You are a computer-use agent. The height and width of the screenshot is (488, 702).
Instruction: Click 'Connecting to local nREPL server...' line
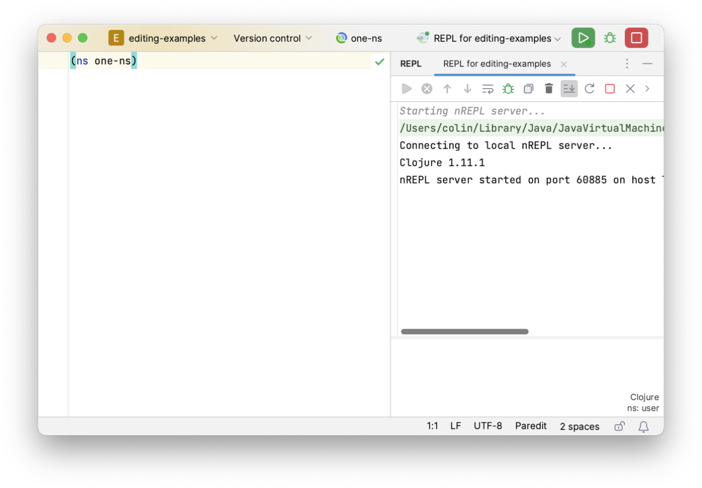(505, 145)
